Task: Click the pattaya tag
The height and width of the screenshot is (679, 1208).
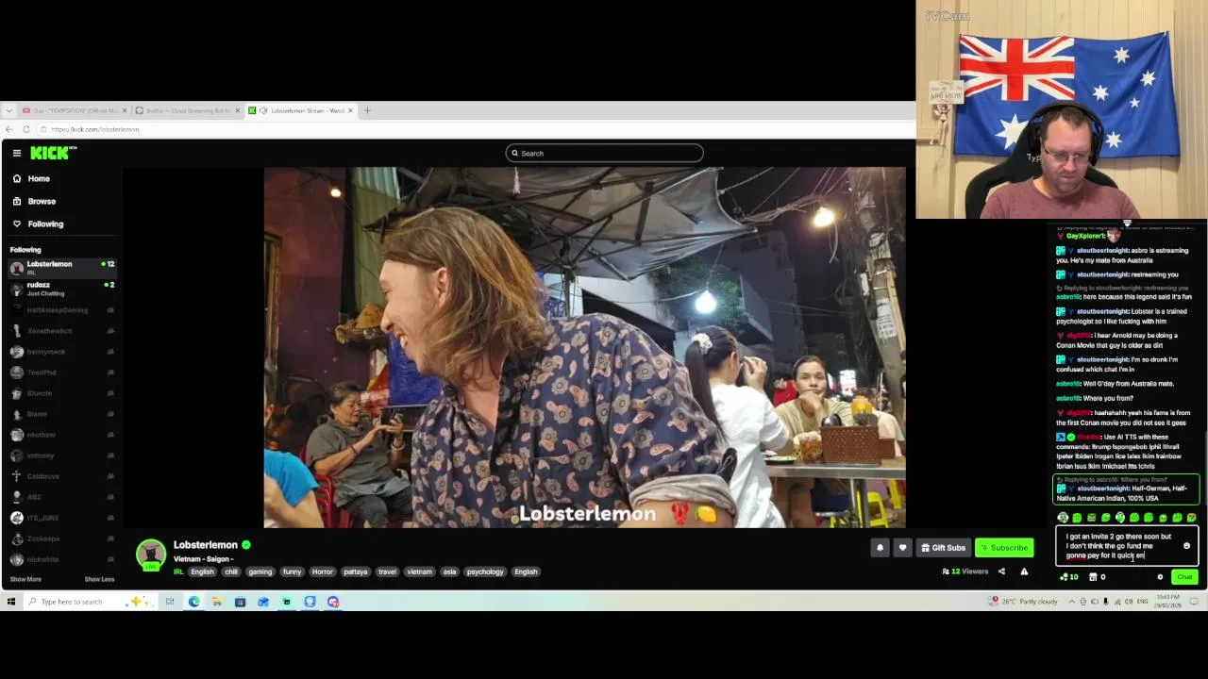Action: click(x=356, y=571)
